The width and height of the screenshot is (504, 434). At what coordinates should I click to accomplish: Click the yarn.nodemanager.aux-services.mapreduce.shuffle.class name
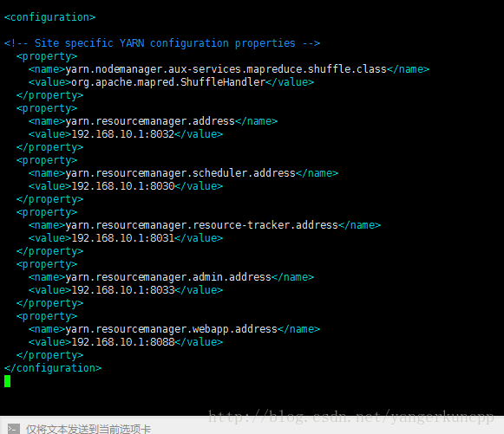click(x=226, y=69)
